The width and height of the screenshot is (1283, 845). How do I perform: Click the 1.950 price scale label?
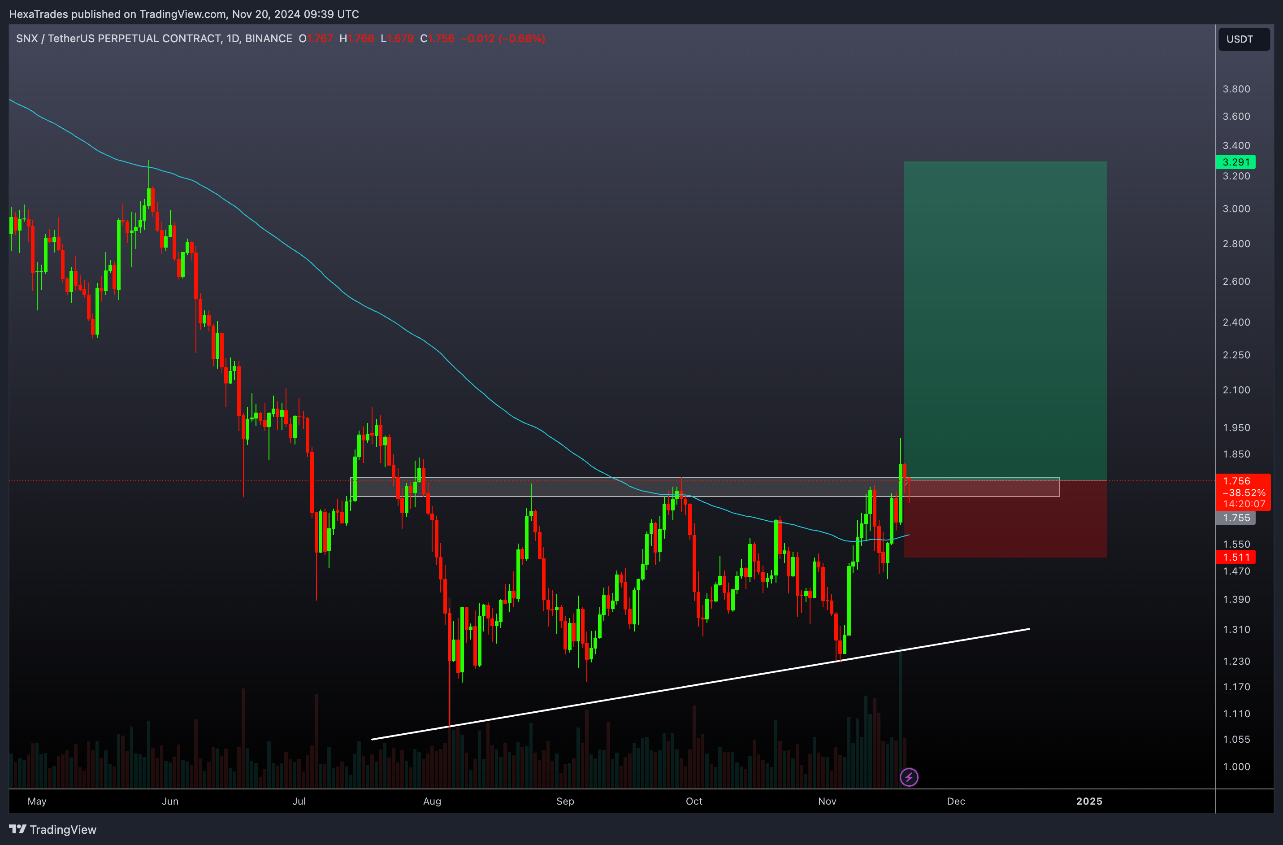[1235, 427]
